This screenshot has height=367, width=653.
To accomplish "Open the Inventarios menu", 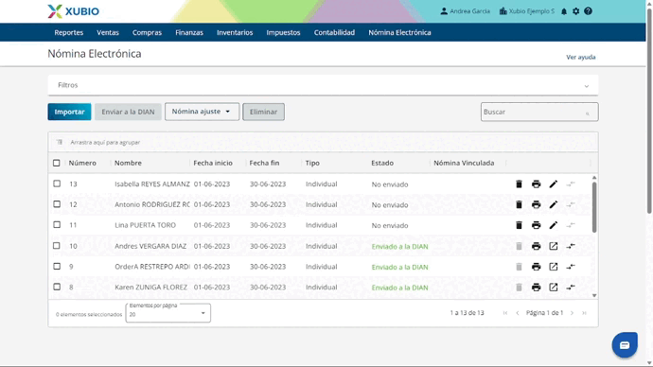I will point(235,32).
